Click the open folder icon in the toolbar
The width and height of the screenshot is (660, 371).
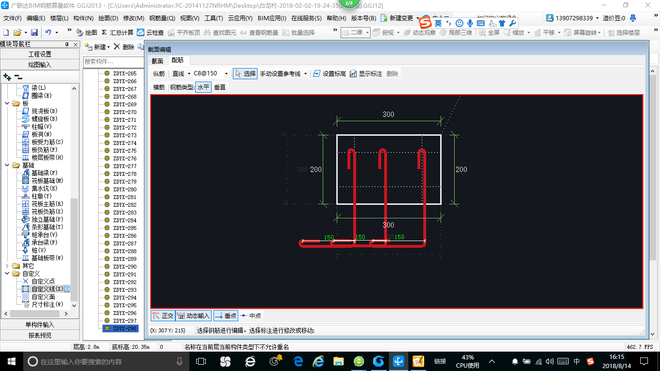click(17, 32)
